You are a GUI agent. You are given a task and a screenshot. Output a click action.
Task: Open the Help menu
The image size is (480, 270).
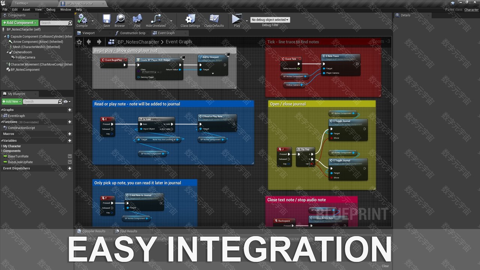click(x=79, y=10)
